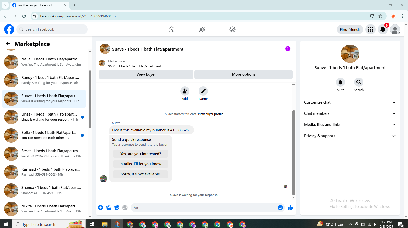Open the Windows Start menu

click(6, 224)
